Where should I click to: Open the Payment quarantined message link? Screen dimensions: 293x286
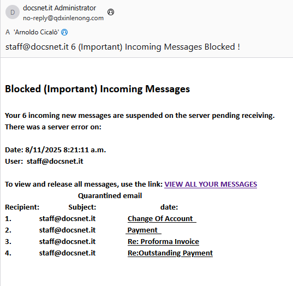143,230
